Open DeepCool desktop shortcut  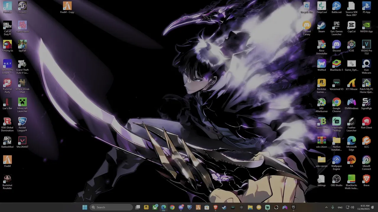pos(322,7)
